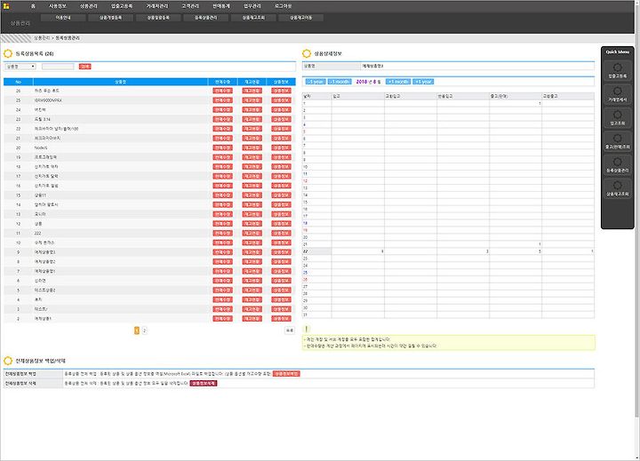Select page 1 in the pagination
This screenshot has height=461, width=640.
(x=137, y=330)
